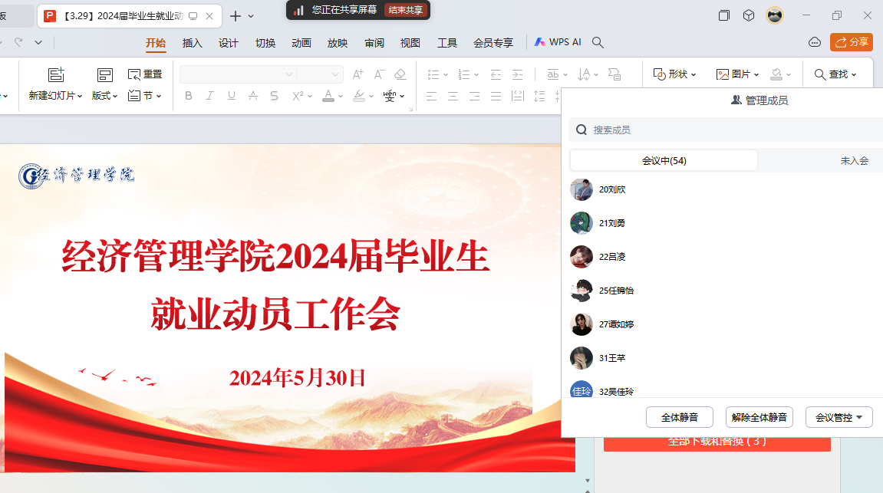Viewport: 883px width, 493px height.
Task: Click the increase font size A+ icon
Action: coord(357,74)
